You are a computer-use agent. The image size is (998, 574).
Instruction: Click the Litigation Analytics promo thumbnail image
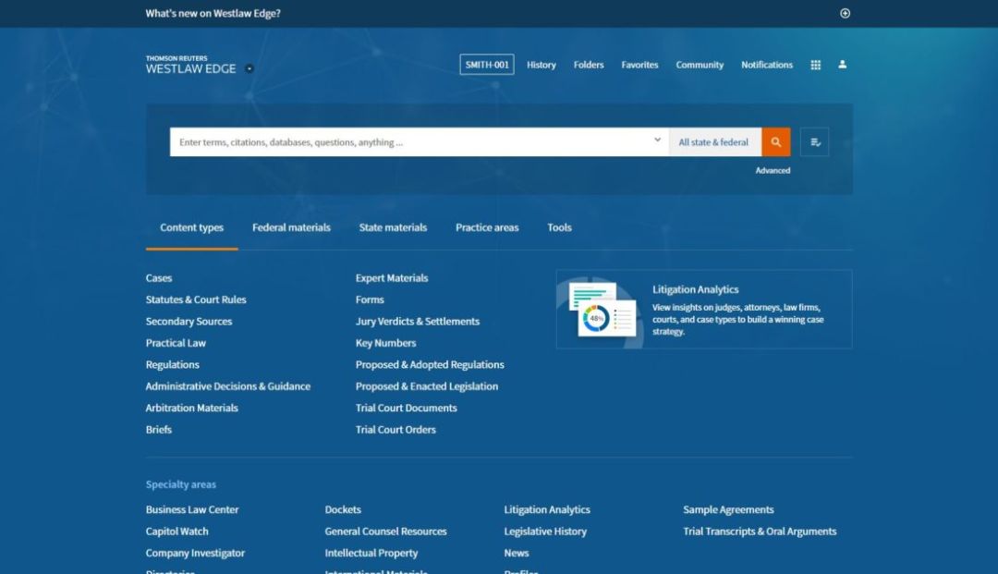pyautogui.click(x=602, y=310)
